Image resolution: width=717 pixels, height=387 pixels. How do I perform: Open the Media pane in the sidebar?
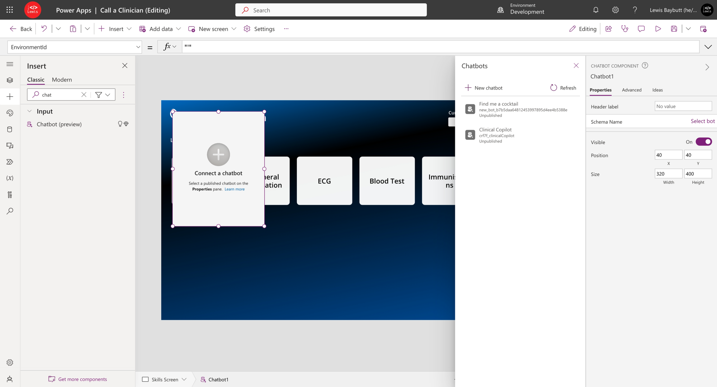click(10, 145)
